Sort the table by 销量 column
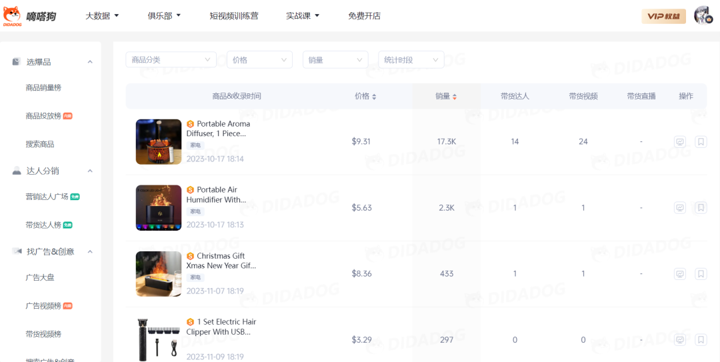The height and width of the screenshot is (362, 720). pyautogui.click(x=446, y=96)
